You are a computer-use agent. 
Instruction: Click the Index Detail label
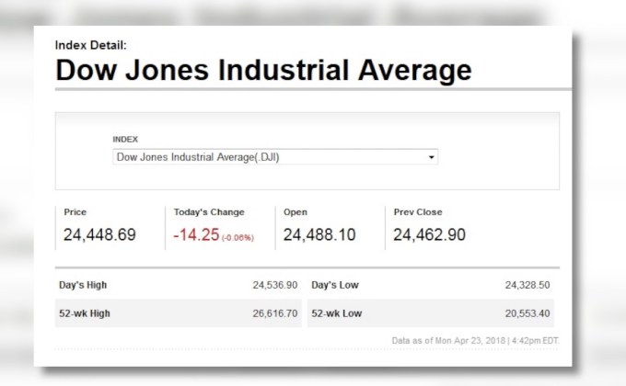point(91,45)
